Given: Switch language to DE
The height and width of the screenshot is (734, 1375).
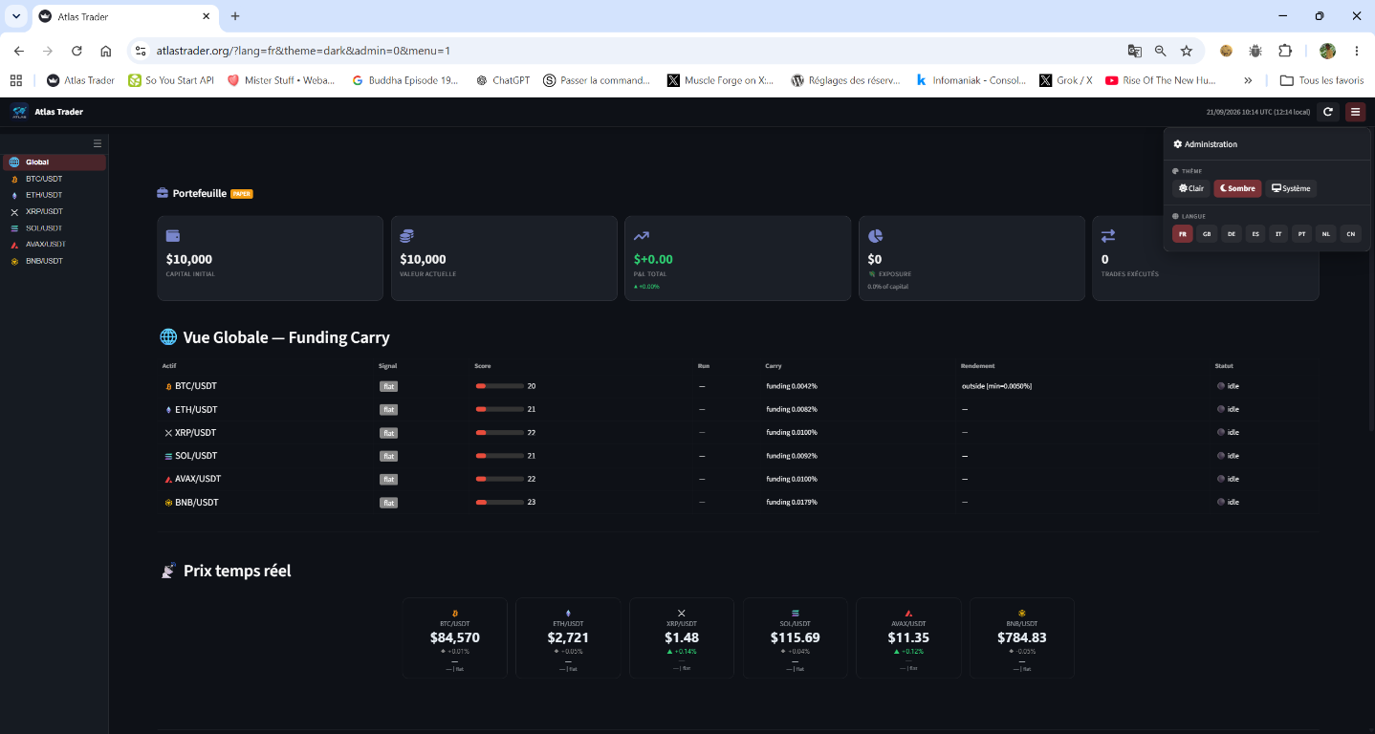Looking at the screenshot, I should (x=1231, y=233).
